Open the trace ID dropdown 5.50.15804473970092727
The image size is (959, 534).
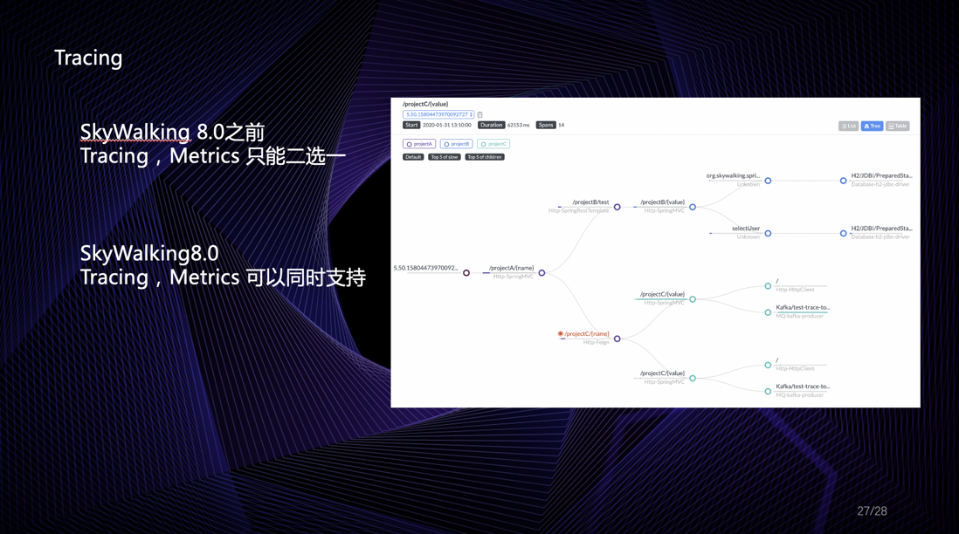438,114
